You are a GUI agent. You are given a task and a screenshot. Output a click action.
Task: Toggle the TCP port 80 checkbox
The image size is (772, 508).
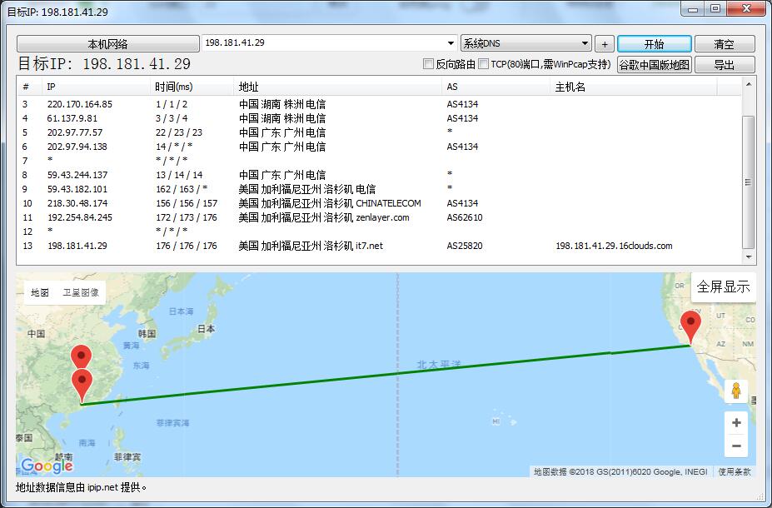click(x=484, y=64)
